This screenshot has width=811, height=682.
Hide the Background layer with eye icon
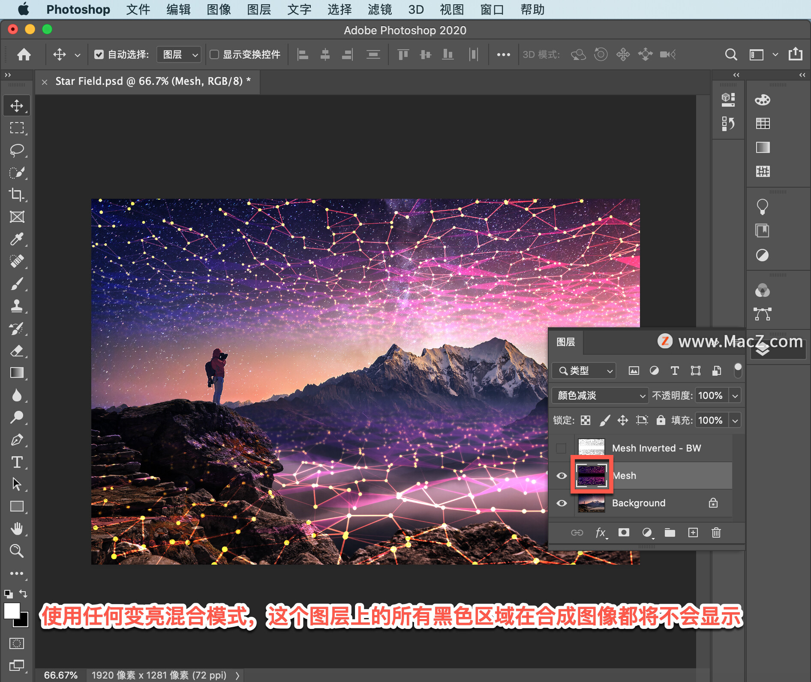[x=561, y=503]
